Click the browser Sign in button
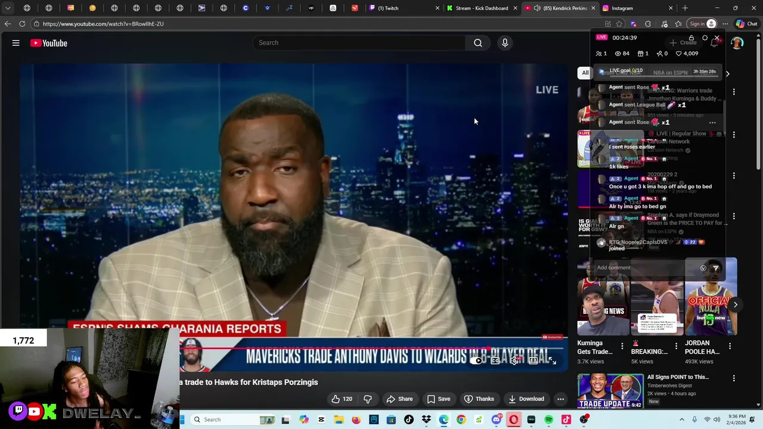This screenshot has width=763, height=429. click(702, 24)
